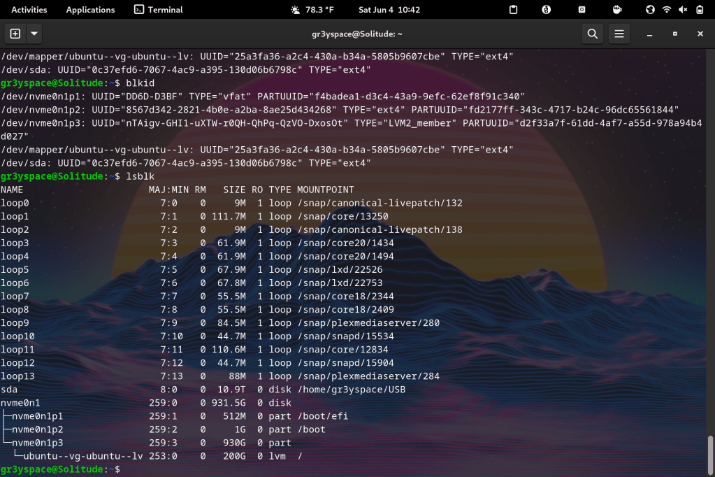
Task: Open the Wi-Fi network indicator
Action: pyautogui.click(x=667, y=10)
